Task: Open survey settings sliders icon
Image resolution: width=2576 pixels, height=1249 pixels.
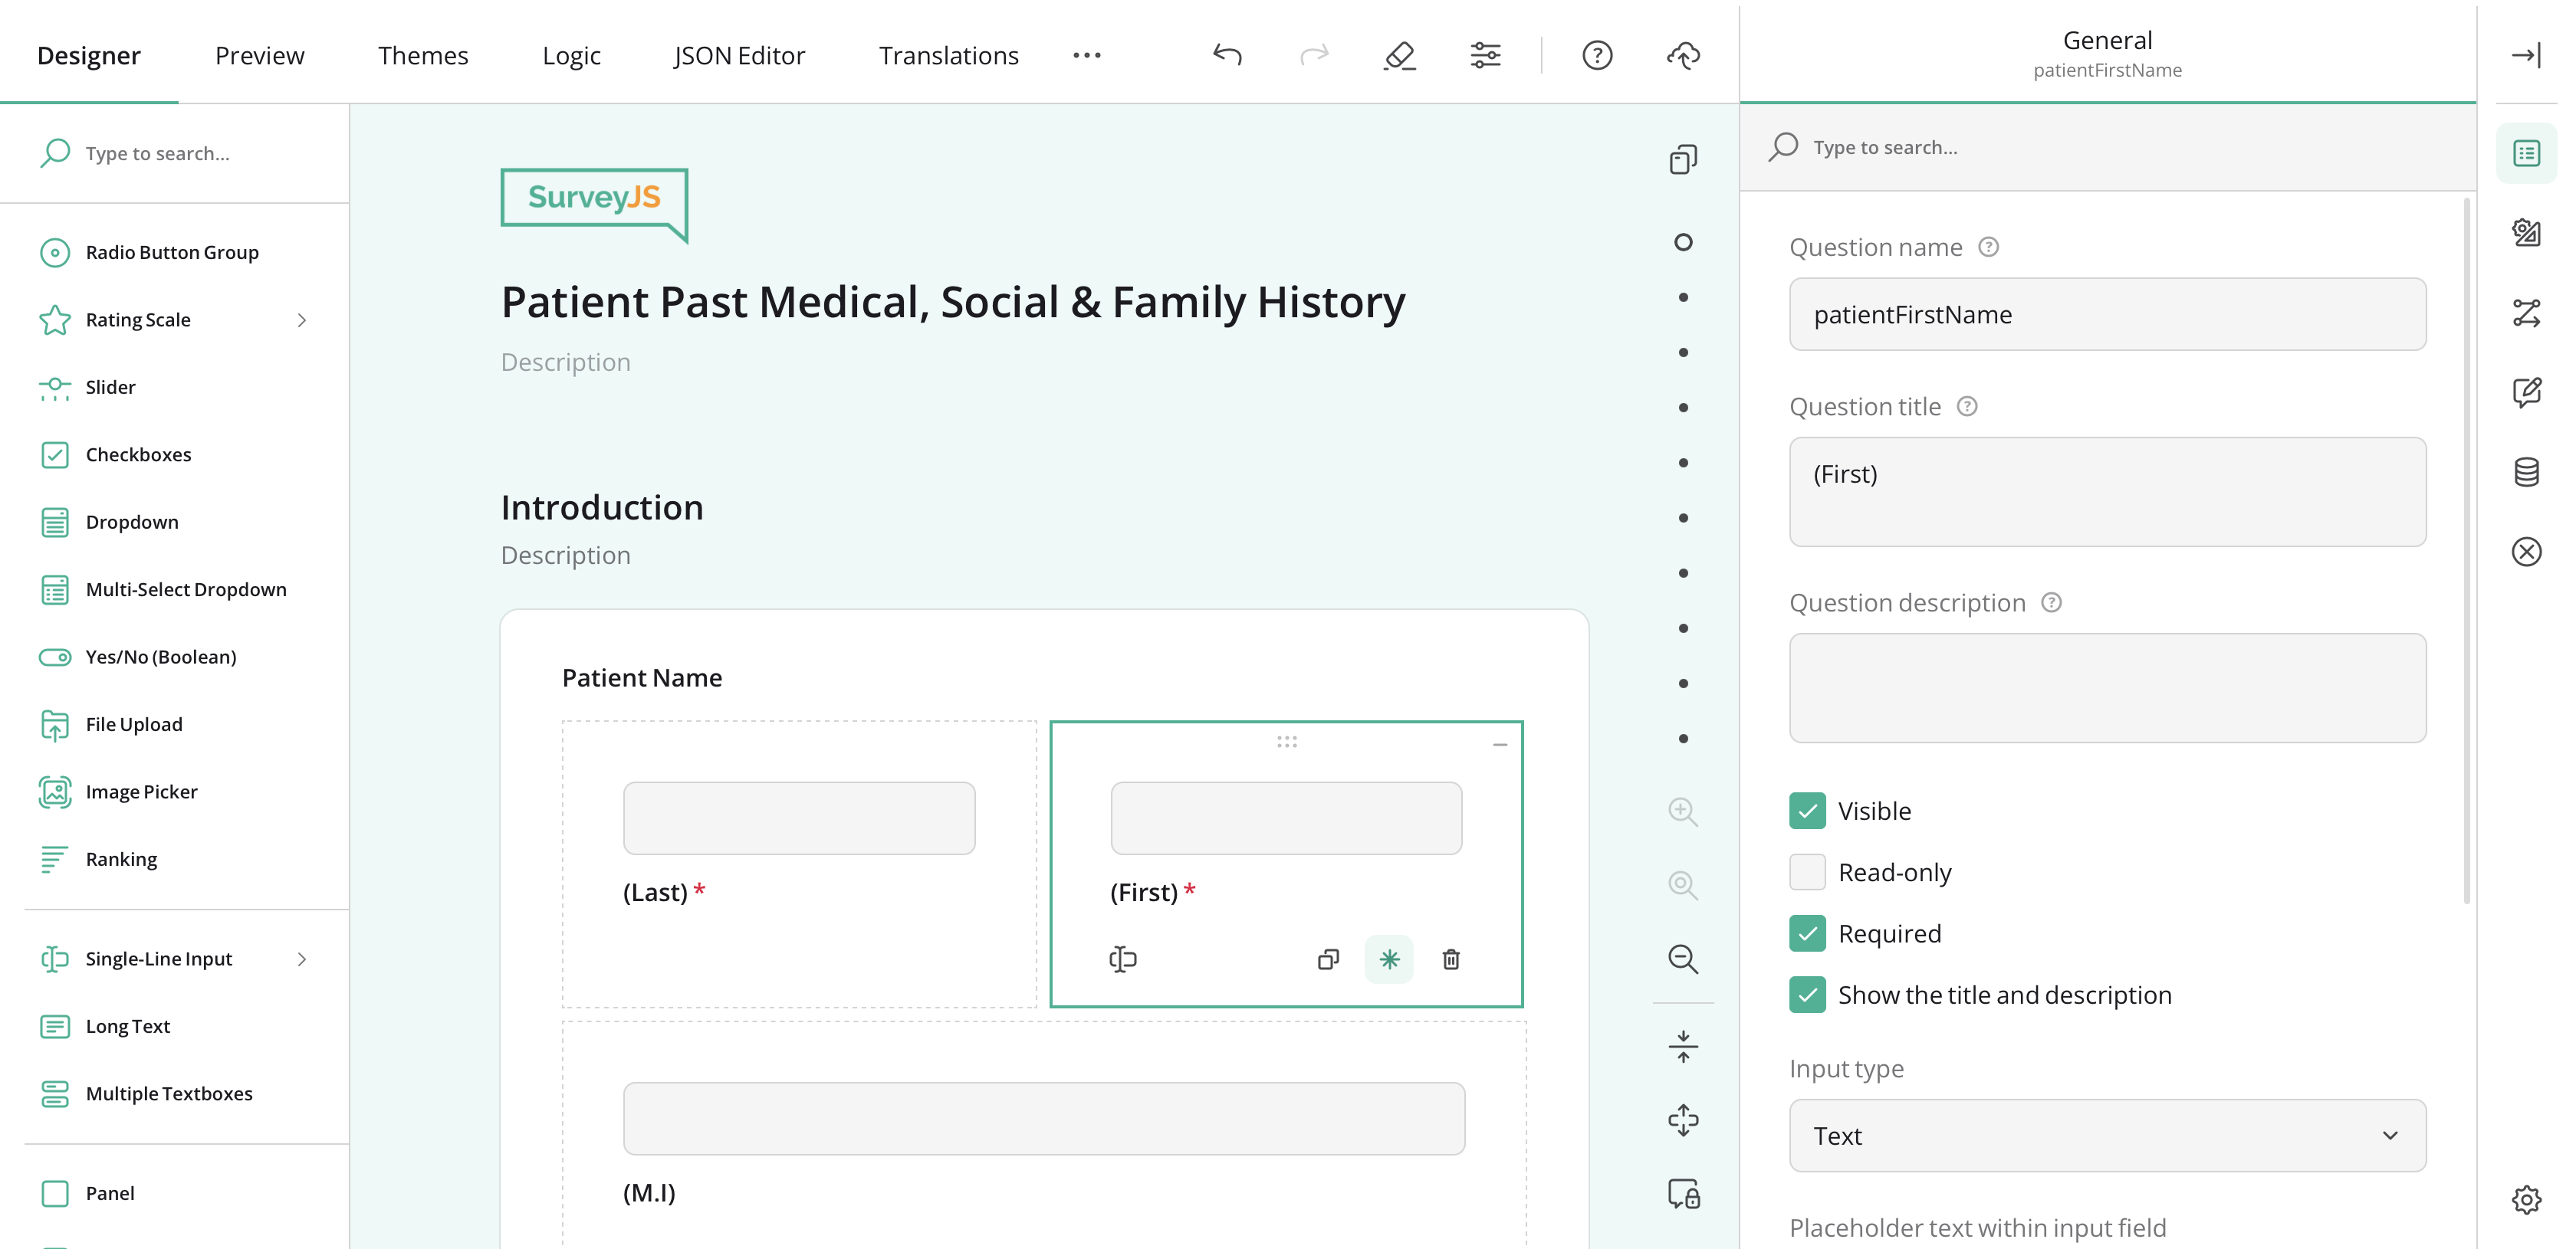Action: point(1485,55)
